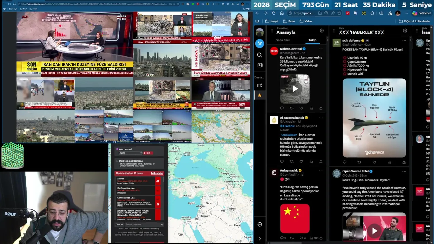Like the gdh defence Tayfun post
This screenshot has width=434, height=244.
(x=374, y=162)
